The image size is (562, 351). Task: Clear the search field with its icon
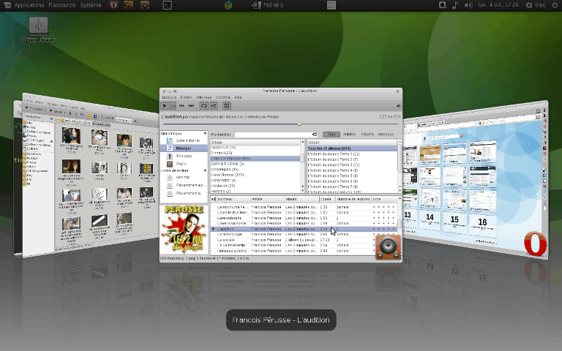[x=315, y=135]
